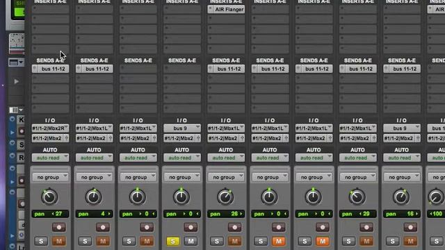The image size is (445, 250).
Task: Click the pan knob above pan 29
Action: tap(357, 197)
